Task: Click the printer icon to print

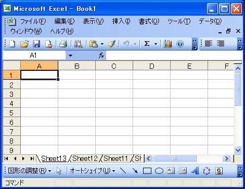Action: coord(63,44)
